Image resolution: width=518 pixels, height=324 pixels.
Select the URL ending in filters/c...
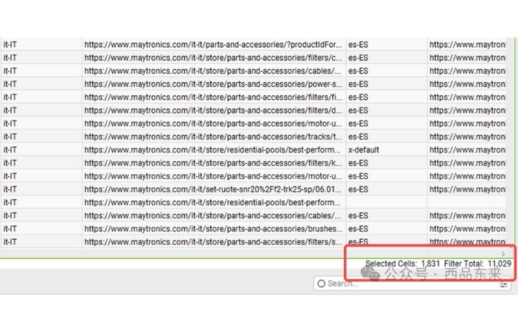213,58
